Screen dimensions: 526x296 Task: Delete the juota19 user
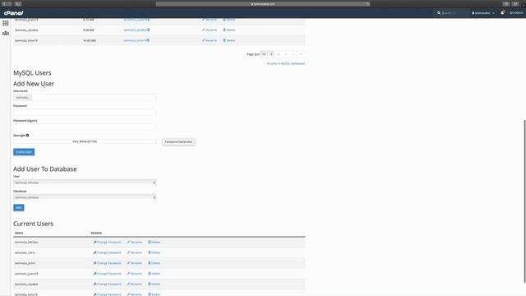(155, 274)
